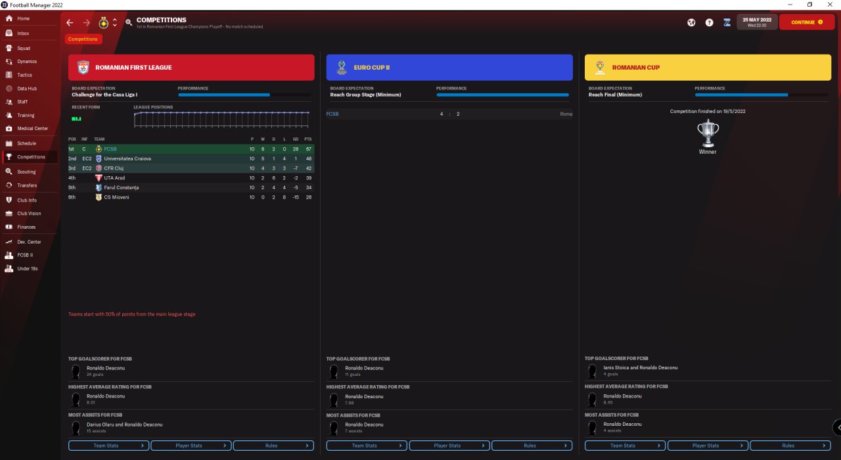Go forward with the right arrow icon
Screen dimensions: 841x460
[86, 22]
